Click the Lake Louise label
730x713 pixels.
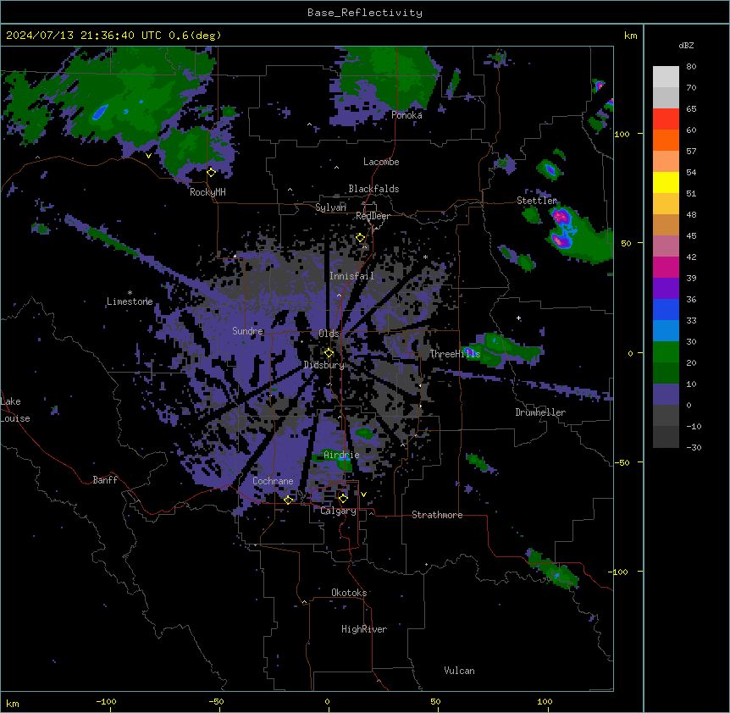click(15, 410)
